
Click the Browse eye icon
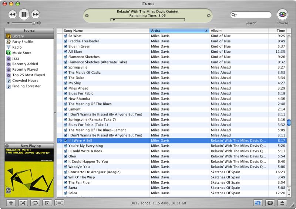282,14
